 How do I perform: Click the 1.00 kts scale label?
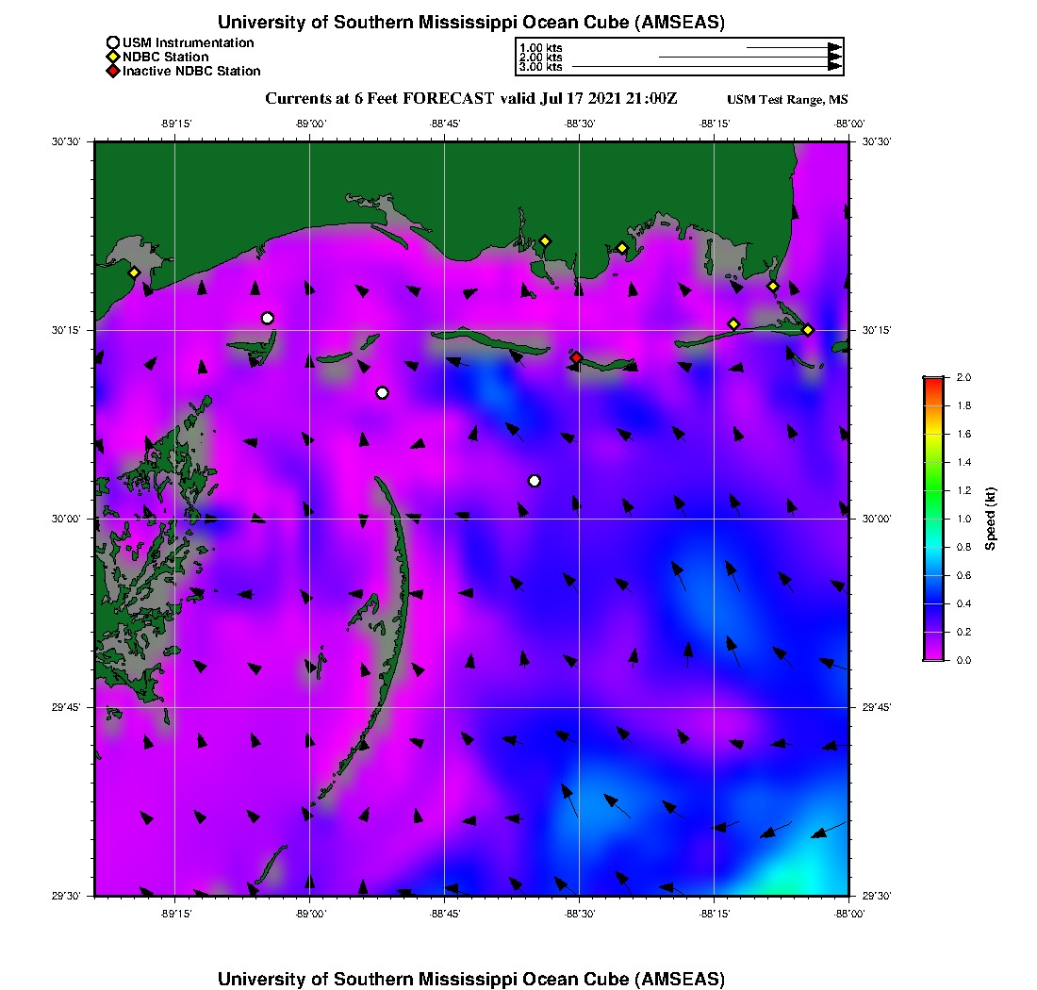541,47
